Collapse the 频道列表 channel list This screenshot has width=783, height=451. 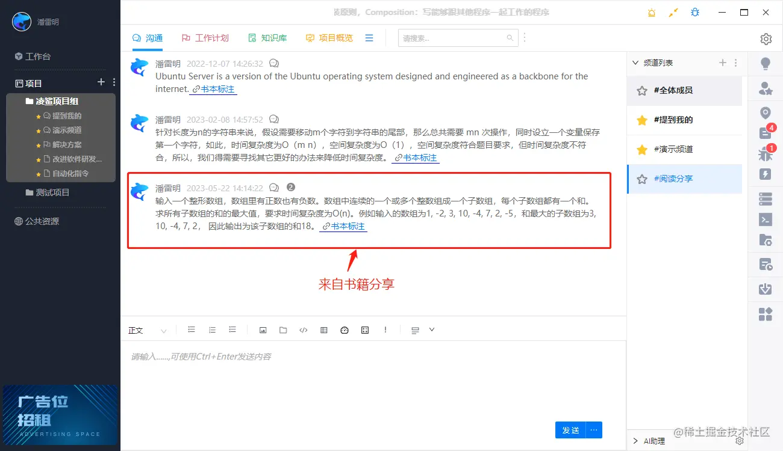635,63
